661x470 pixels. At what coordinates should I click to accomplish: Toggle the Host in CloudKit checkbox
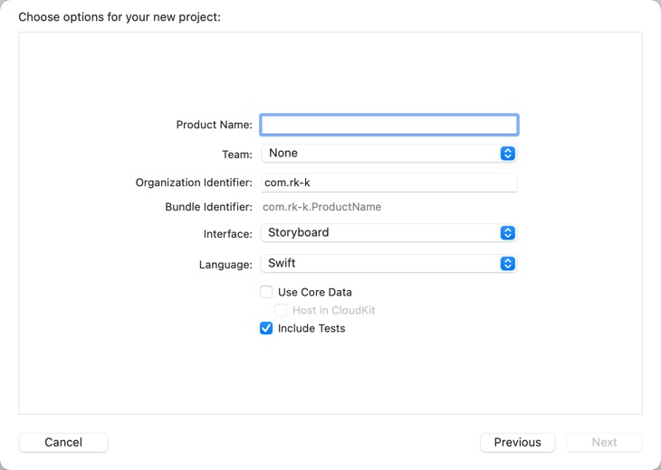tap(281, 310)
